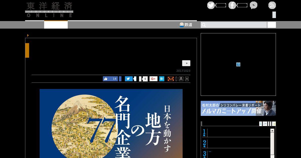Open the RSS feed icon in header

272,5
